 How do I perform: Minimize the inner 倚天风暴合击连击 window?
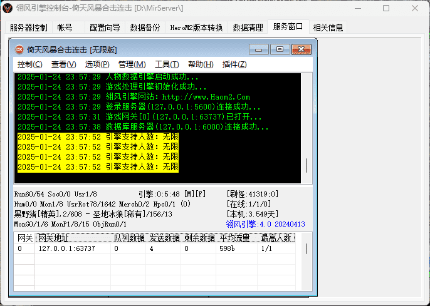pyautogui.click(x=259, y=49)
